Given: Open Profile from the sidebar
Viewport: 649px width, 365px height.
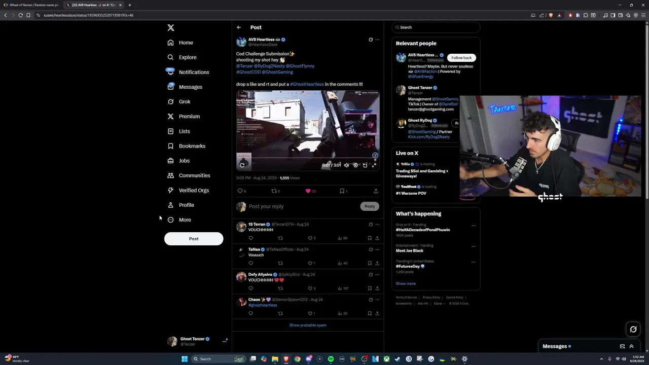Looking at the screenshot, I should pos(181,205).
